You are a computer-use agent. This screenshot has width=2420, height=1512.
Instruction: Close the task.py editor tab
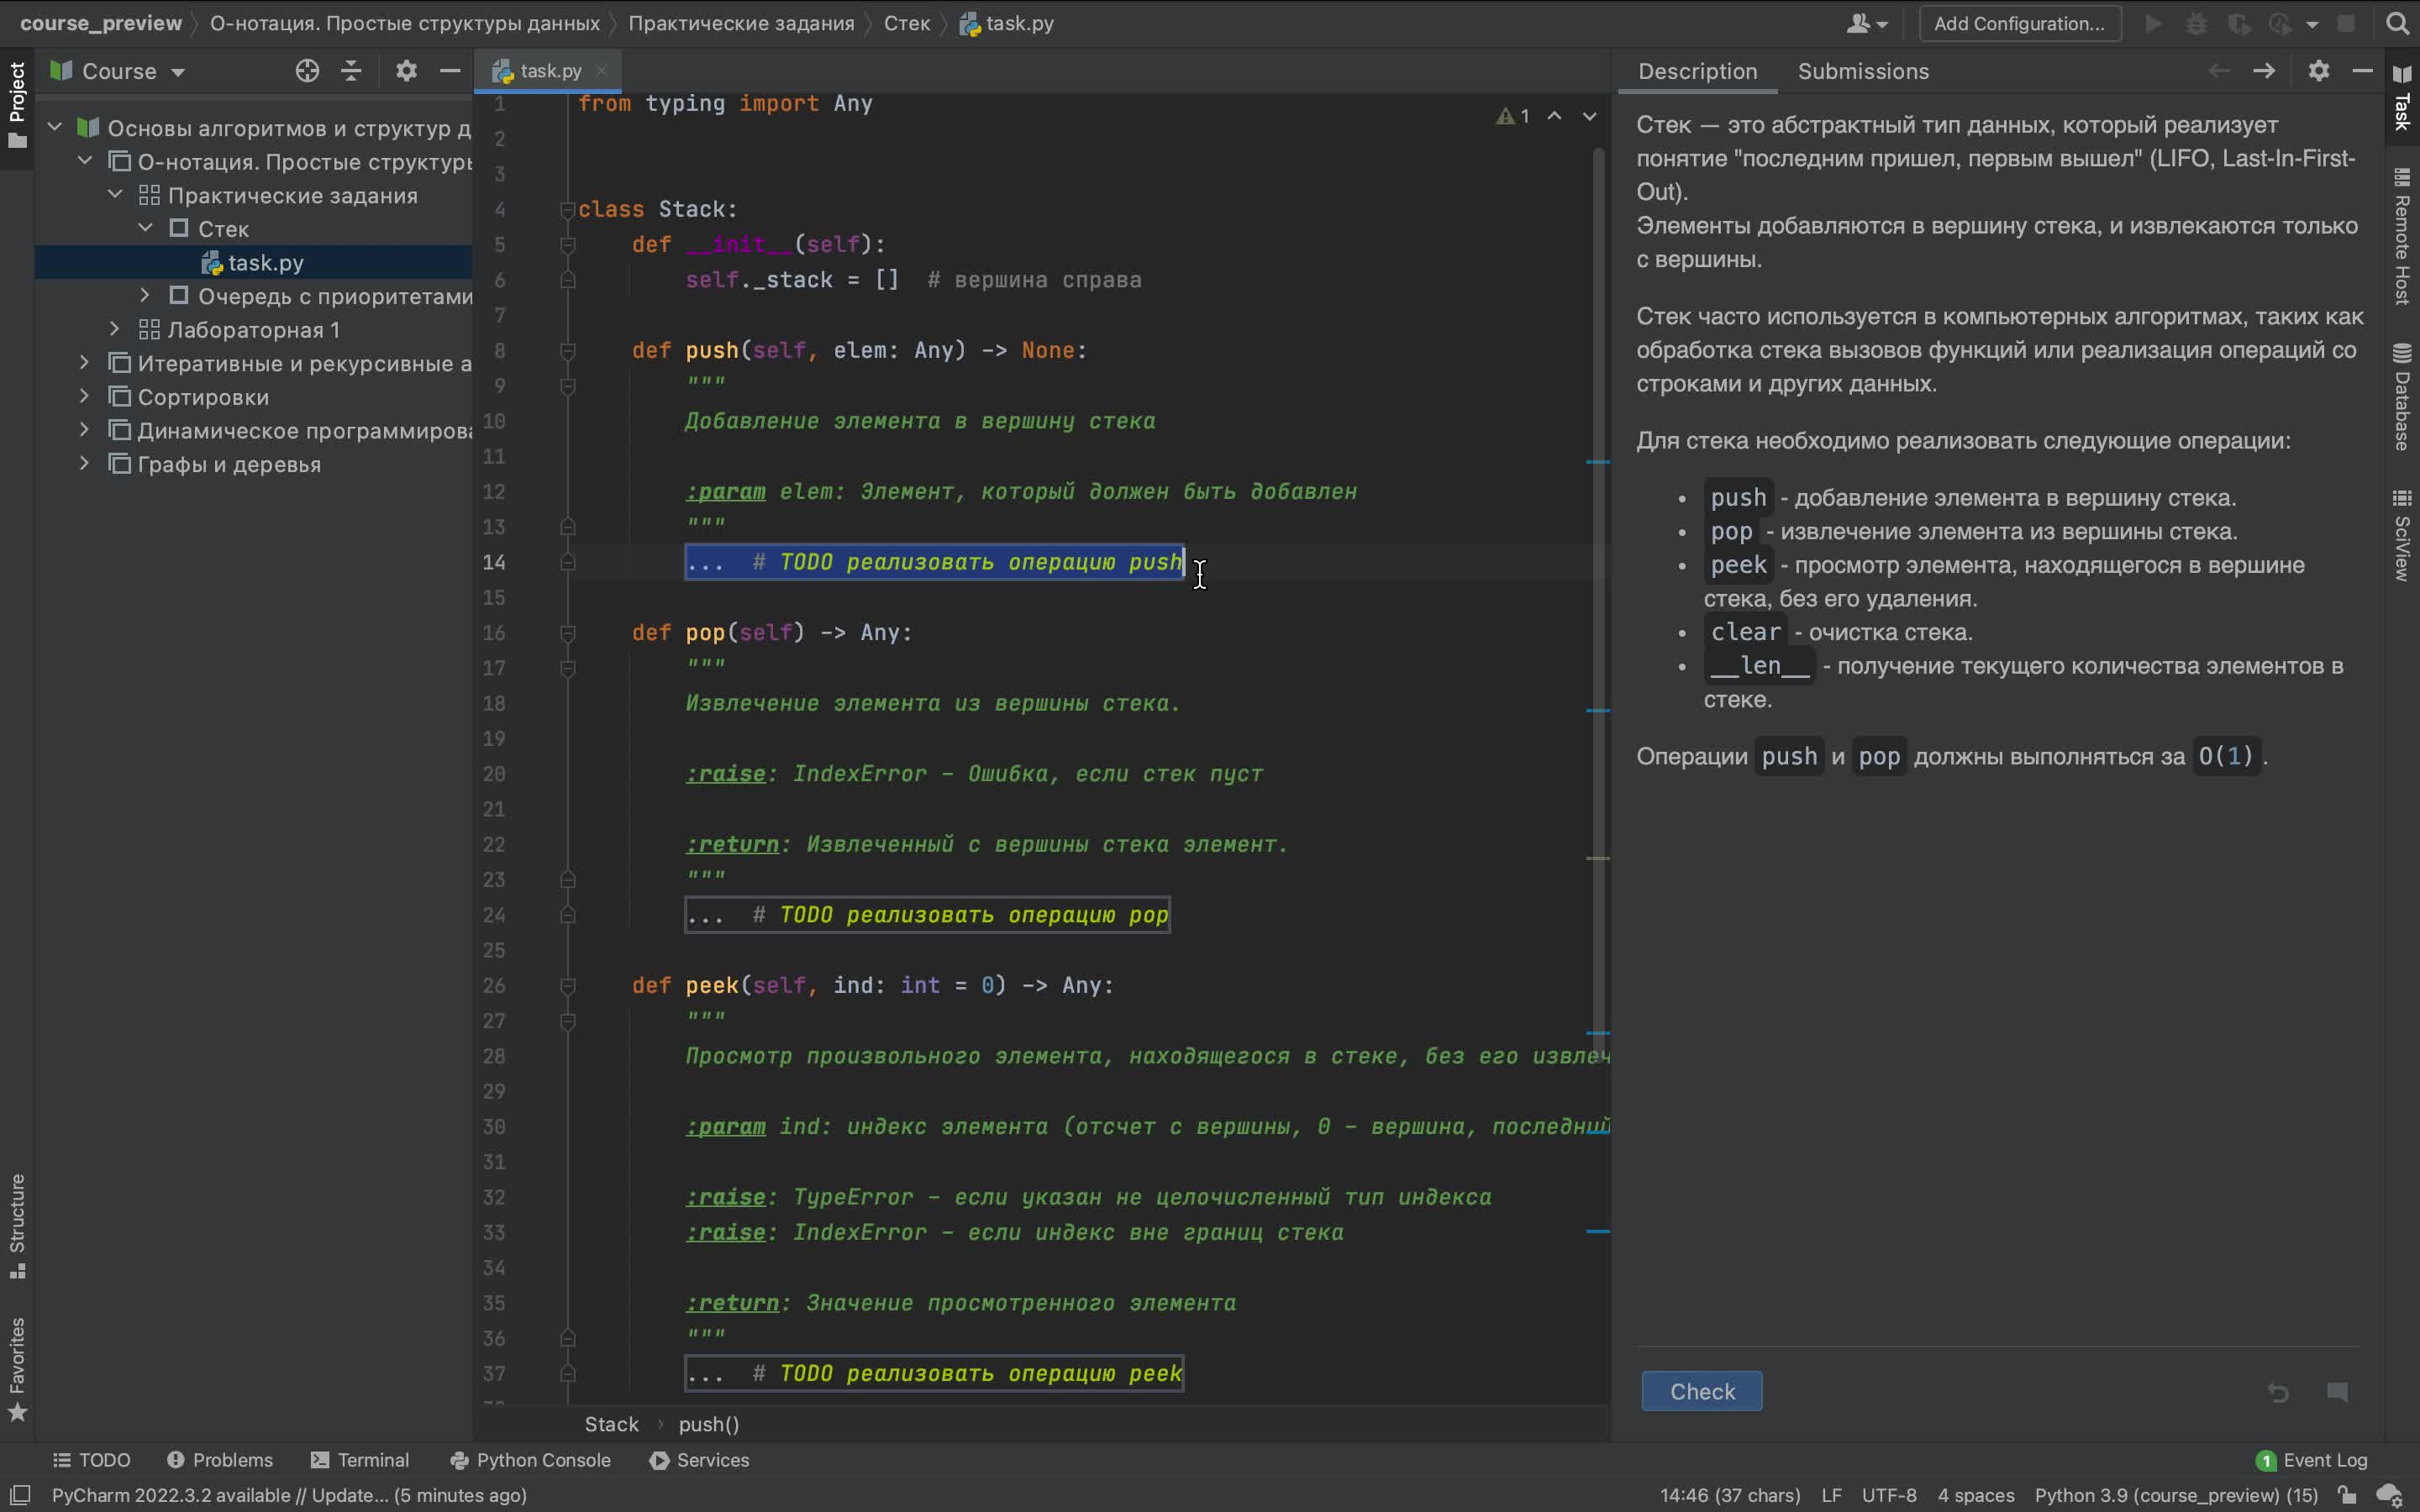click(601, 71)
